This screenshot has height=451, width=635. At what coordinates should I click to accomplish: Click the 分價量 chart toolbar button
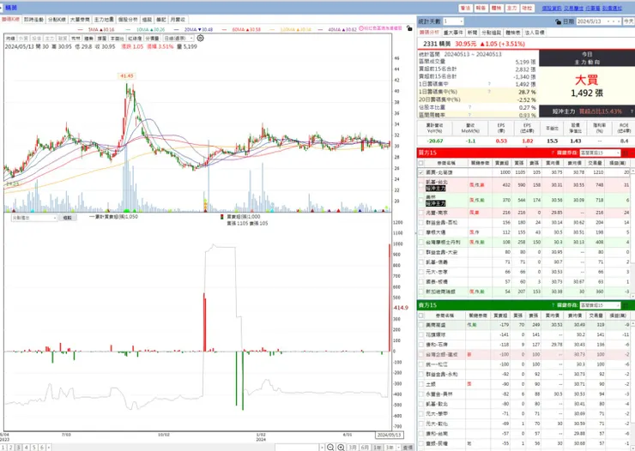click(152, 38)
